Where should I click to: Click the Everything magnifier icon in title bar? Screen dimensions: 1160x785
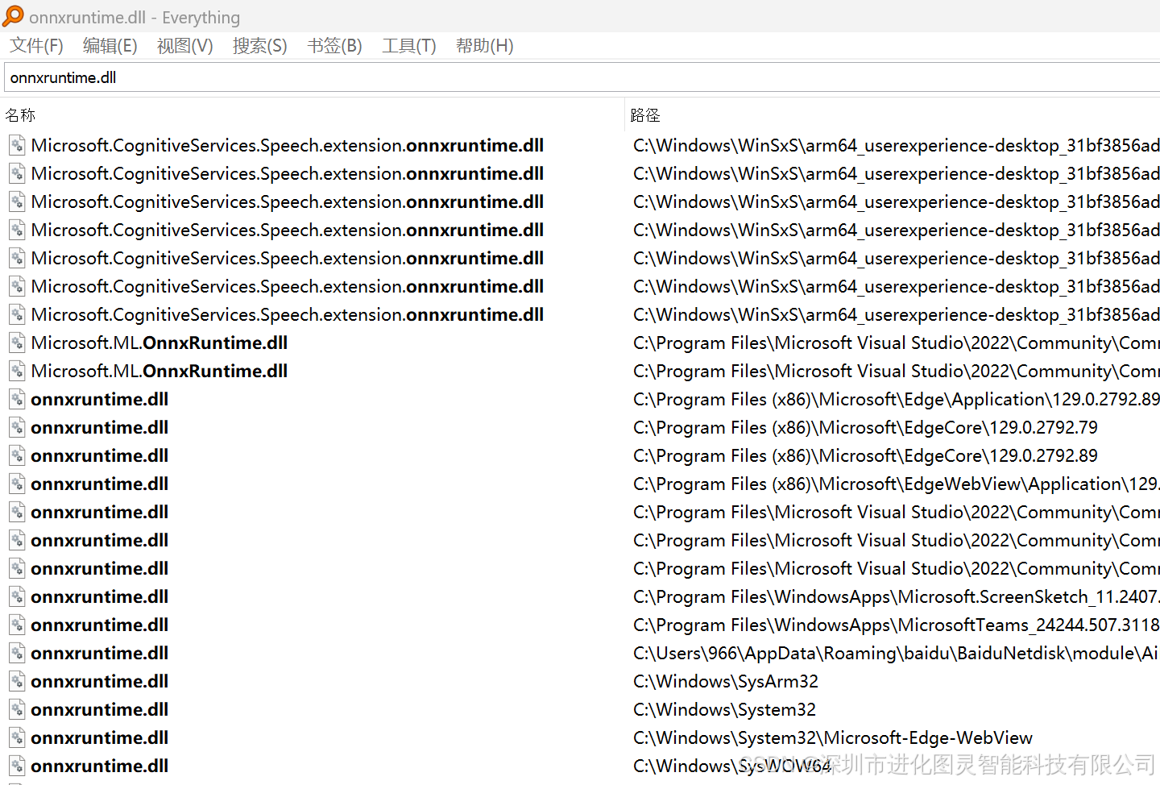tap(13, 16)
